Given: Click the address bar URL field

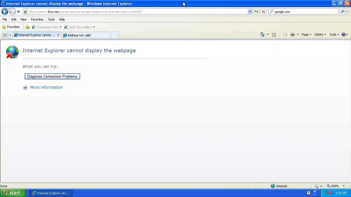Looking at the screenshot, I should coord(138,12).
